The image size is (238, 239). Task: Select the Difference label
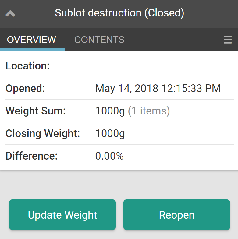tap(31, 156)
